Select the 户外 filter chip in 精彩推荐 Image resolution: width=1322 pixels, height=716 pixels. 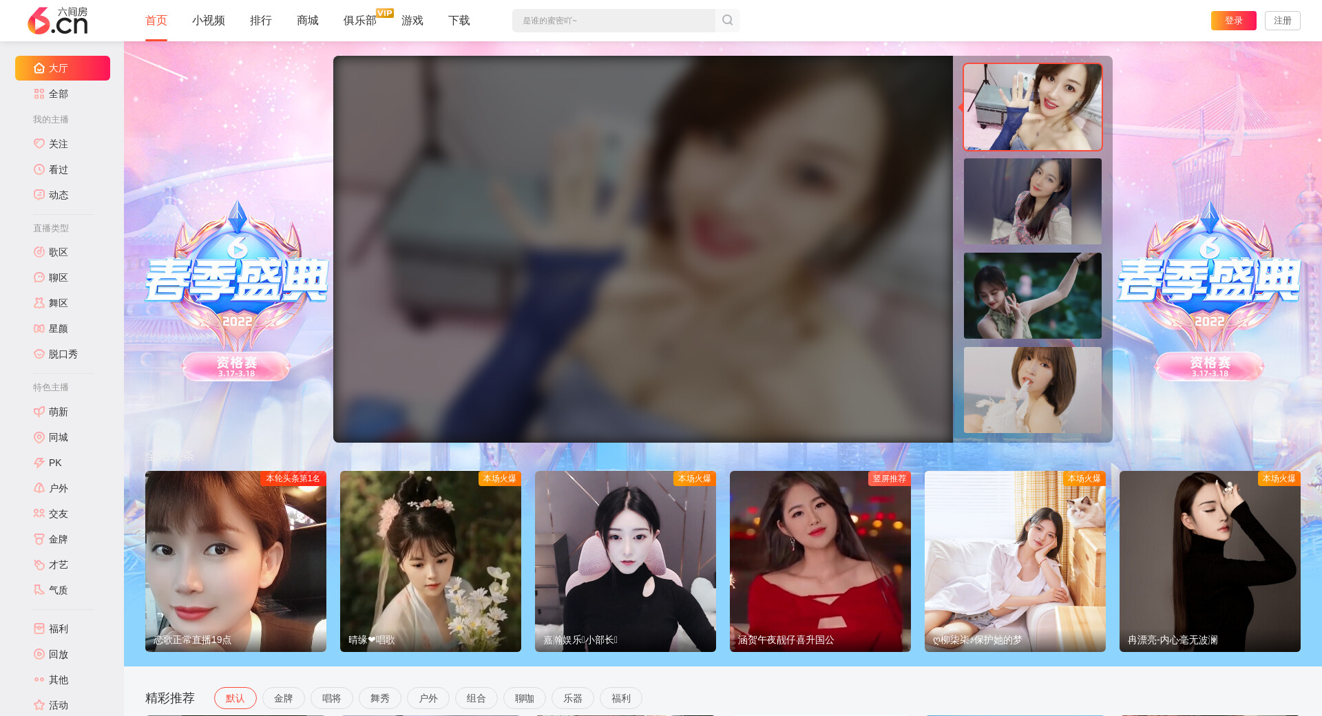click(428, 698)
